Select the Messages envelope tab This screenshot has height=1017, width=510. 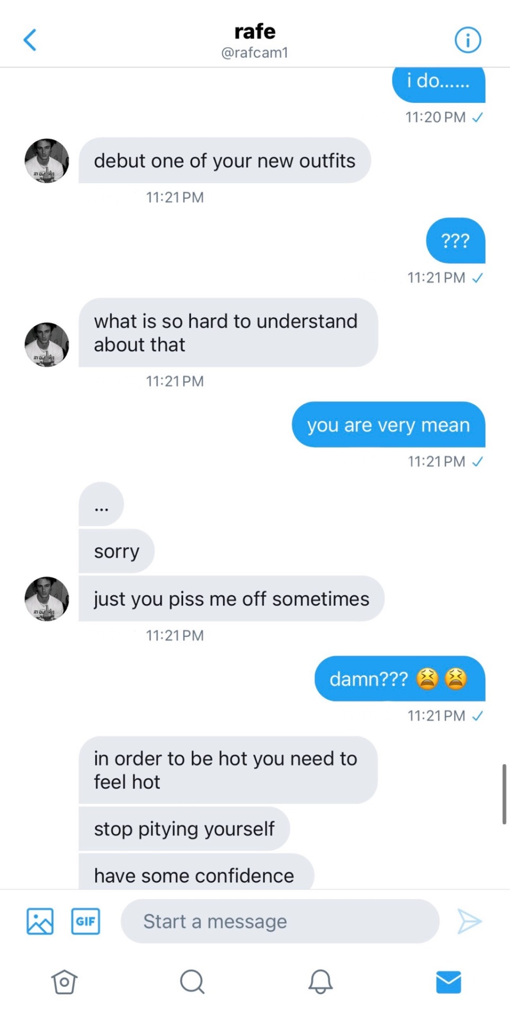click(x=448, y=982)
